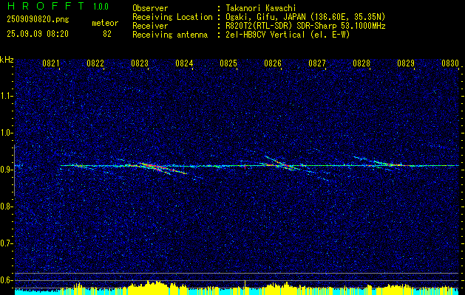Image resolution: width=465 pixels, height=295 pixels.
Task: Click the 1.1 kHz axis label
Action: tap(7, 96)
